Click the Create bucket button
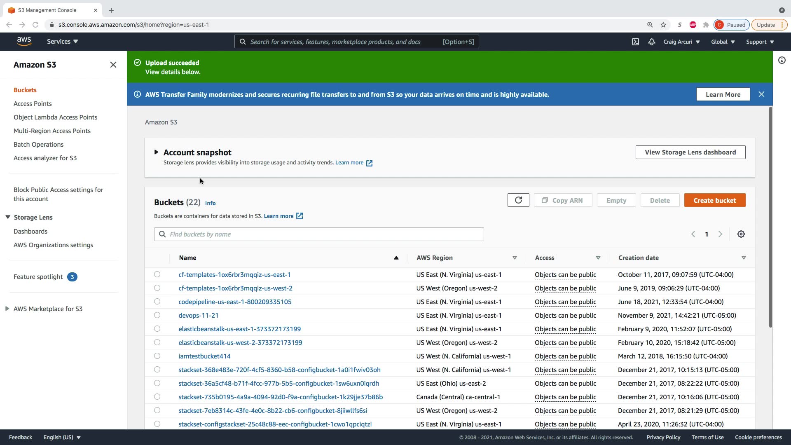The image size is (791, 445). point(714,200)
